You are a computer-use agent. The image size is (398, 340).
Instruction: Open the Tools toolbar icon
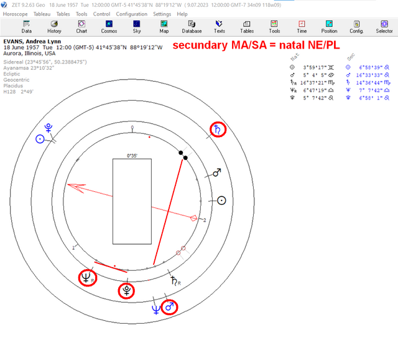274,27
